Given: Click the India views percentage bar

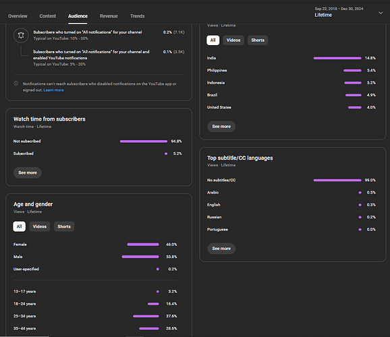Looking at the screenshot, I should pos(337,58).
